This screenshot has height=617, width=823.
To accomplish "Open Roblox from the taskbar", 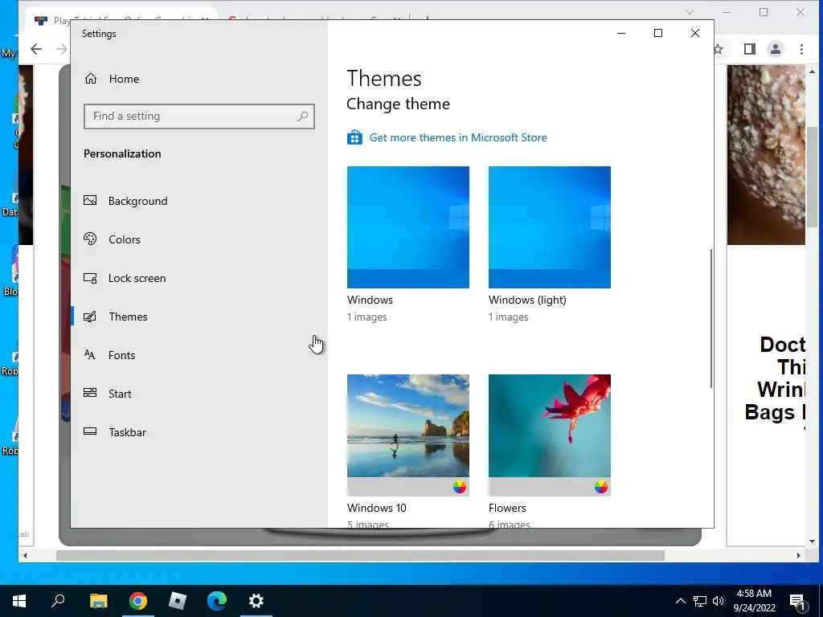I will pyautogui.click(x=178, y=601).
